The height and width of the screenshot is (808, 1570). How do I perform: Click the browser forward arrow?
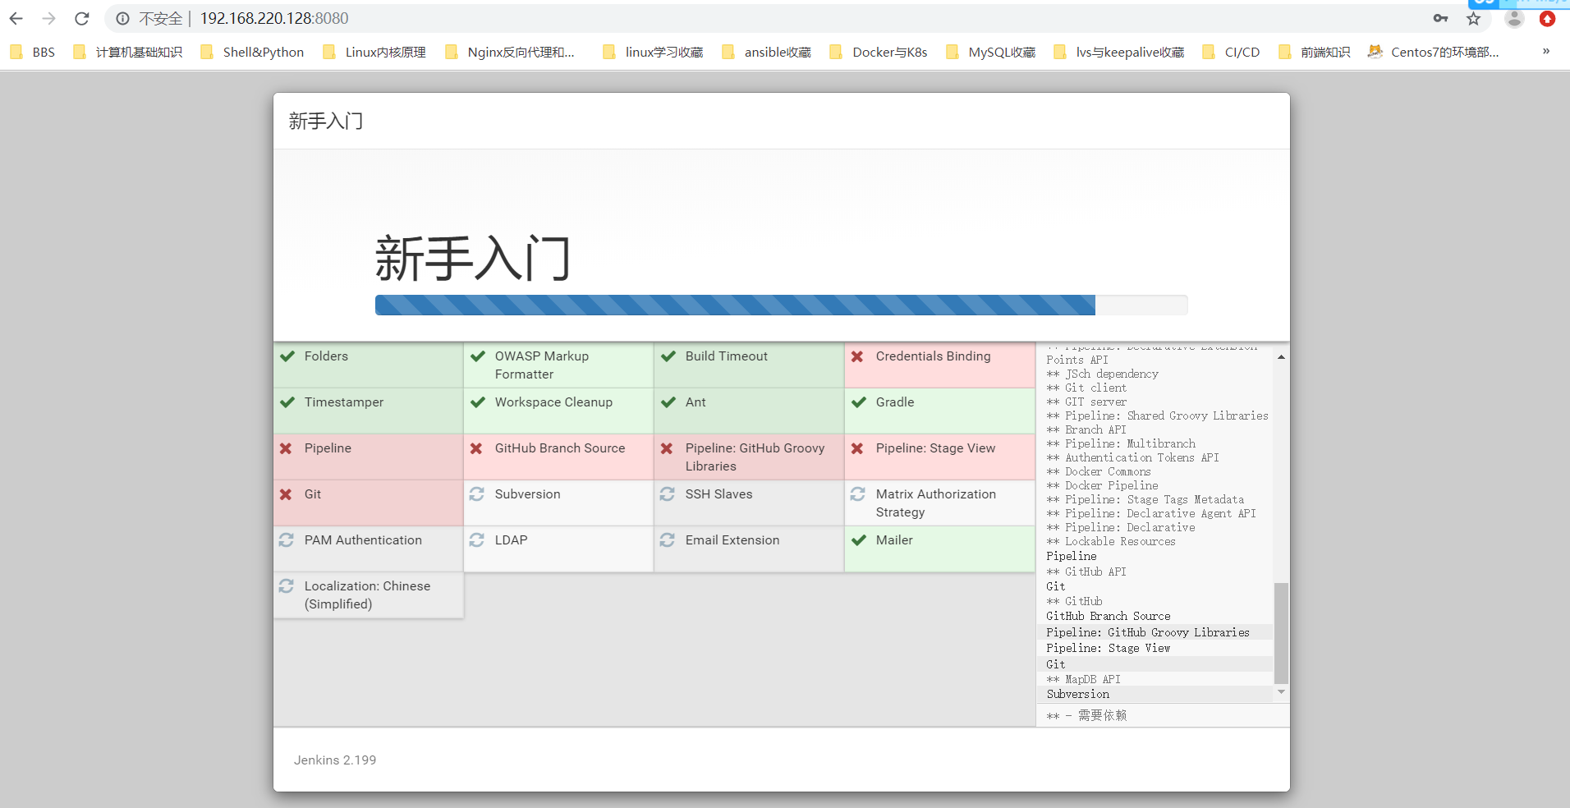point(49,18)
